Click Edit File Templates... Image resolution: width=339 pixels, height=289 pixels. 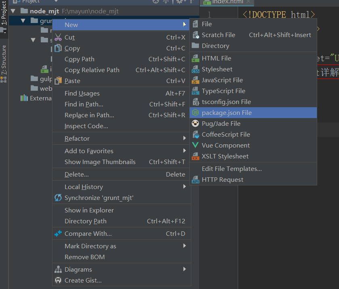point(232,169)
